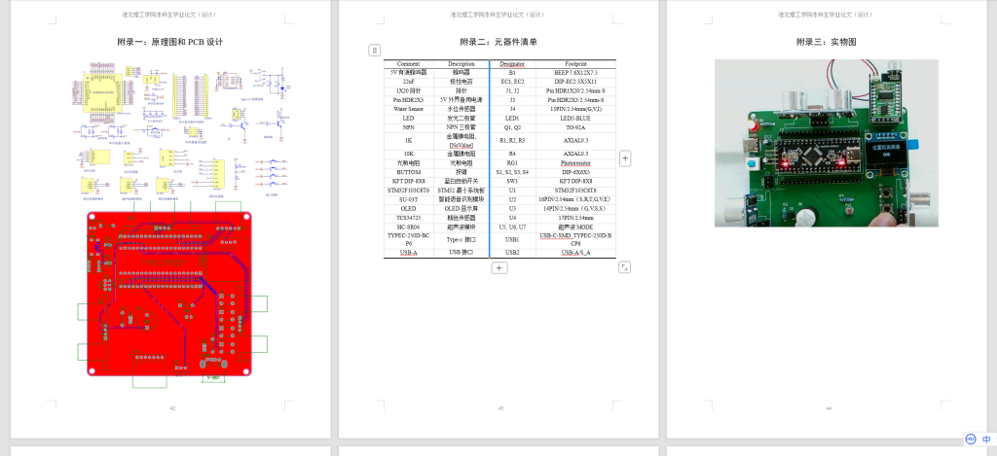Click the R1, R2, R3 designator cell

(x=512, y=140)
